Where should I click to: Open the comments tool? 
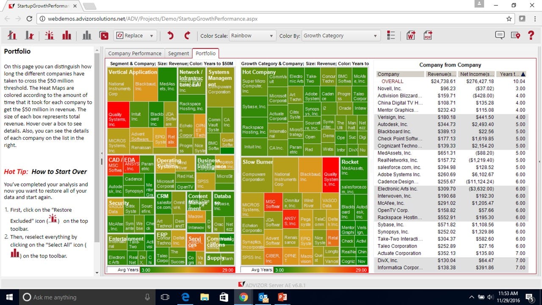(x=500, y=36)
